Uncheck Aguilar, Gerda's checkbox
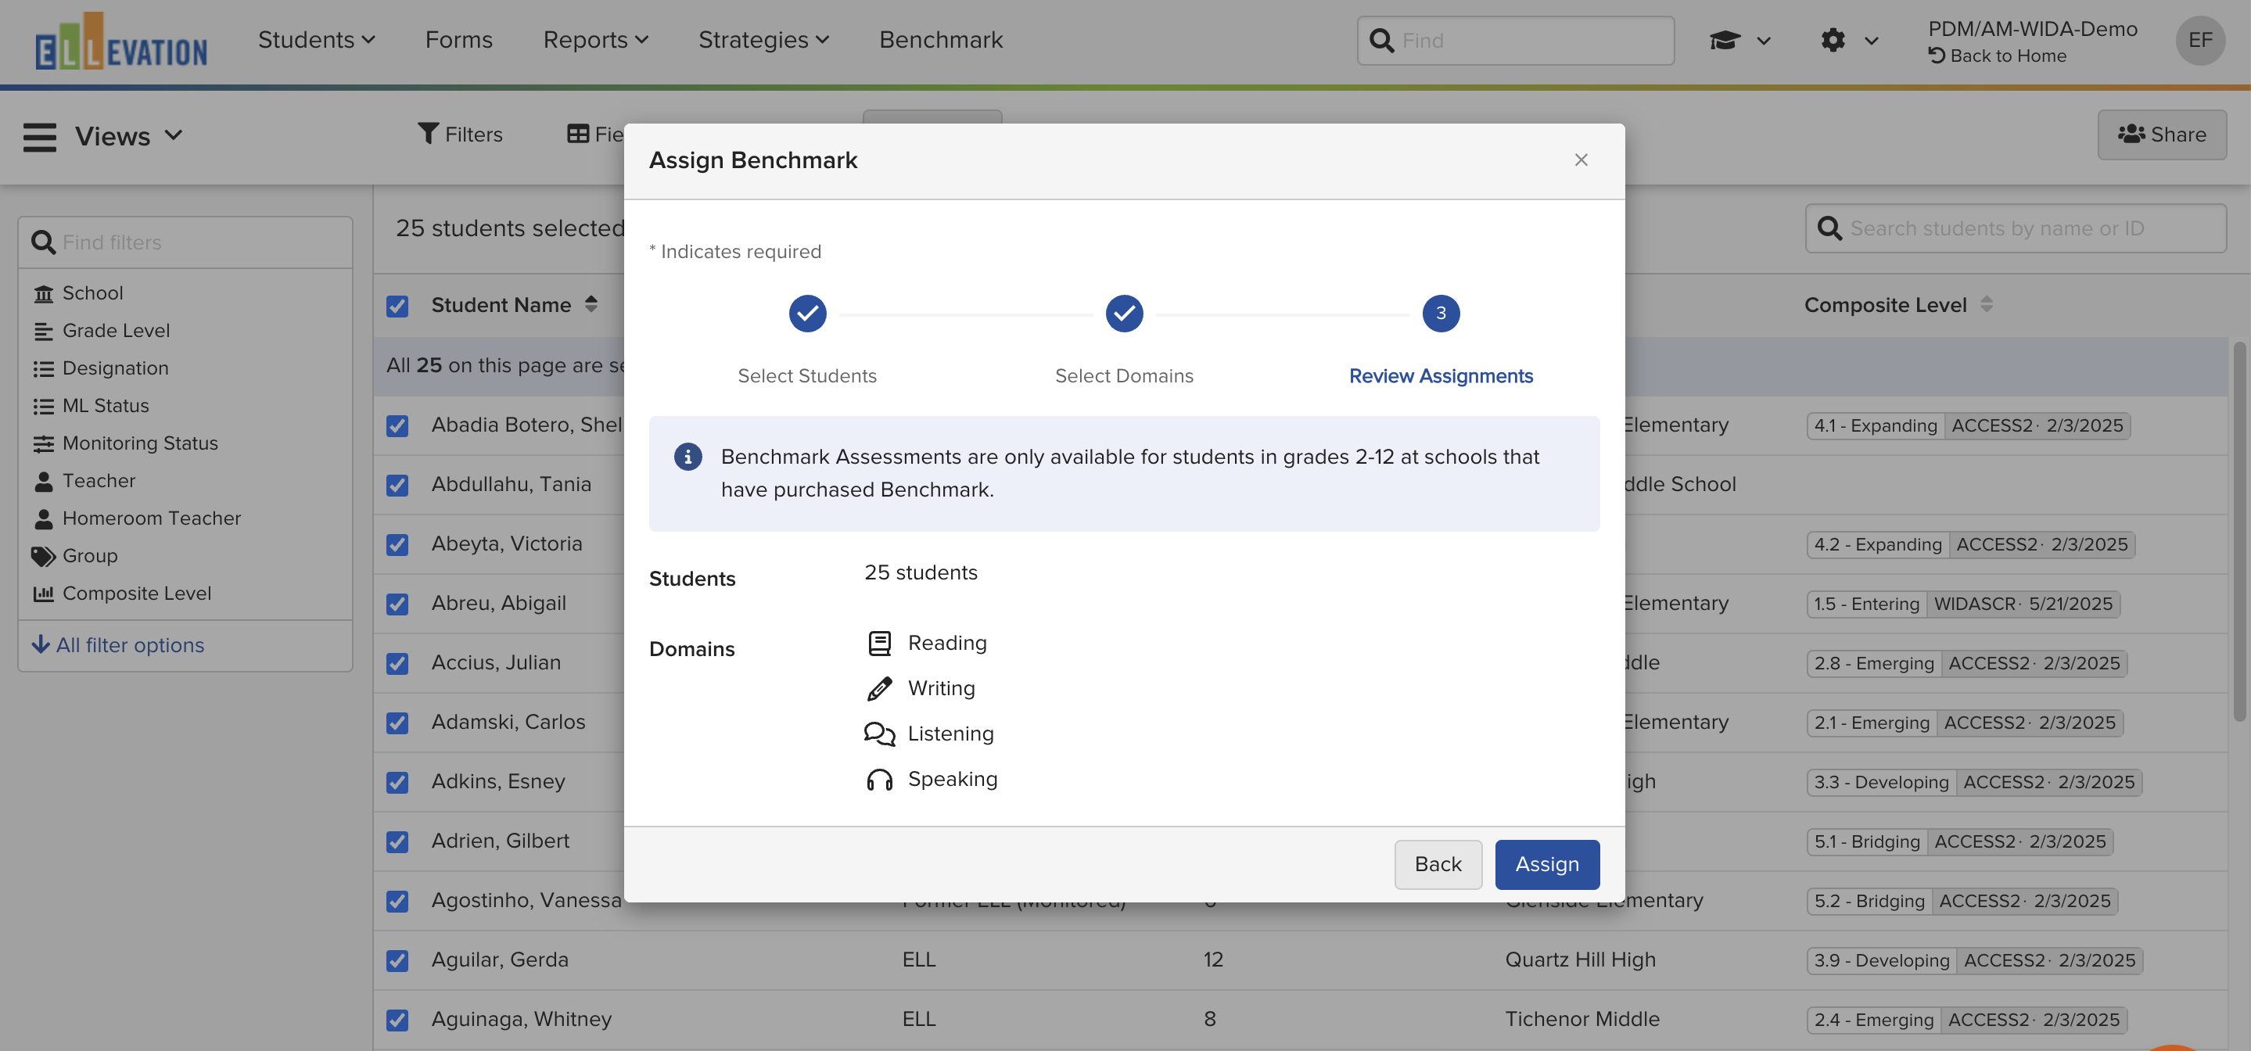 coord(397,960)
